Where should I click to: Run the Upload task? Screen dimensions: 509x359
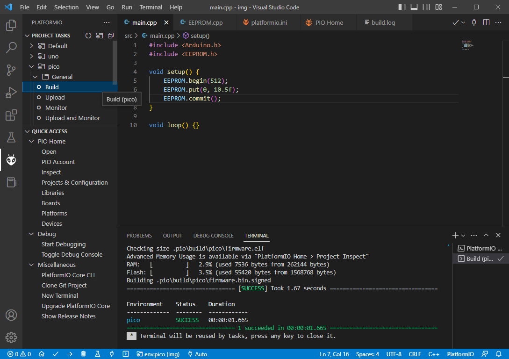[x=55, y=97]
